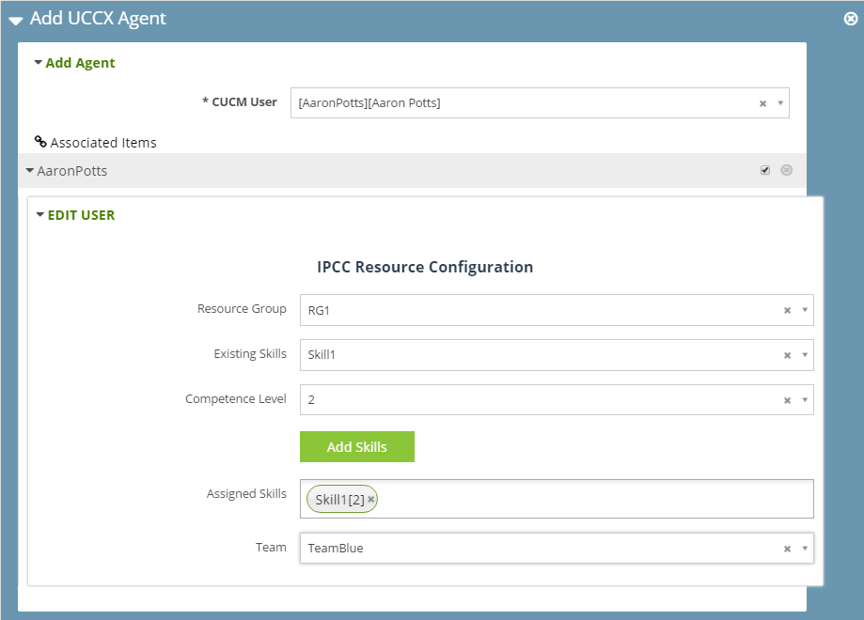The image size is (864, 620).
Task: Open the Resource Group dropdown arrow
Action: tap(805, 310)
